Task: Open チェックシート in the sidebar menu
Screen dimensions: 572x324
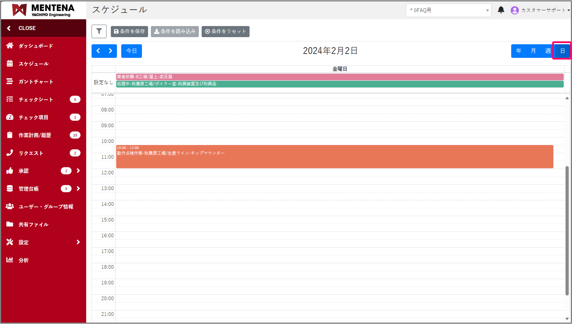Action: (36, 100)
